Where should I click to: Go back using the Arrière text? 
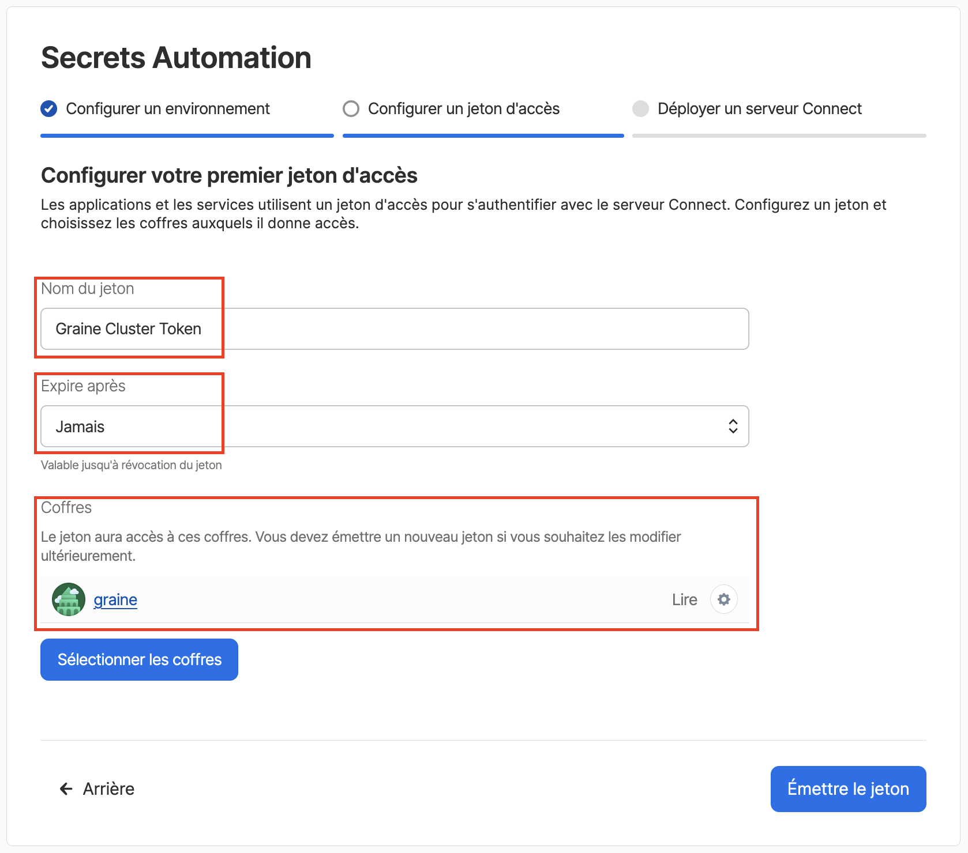point(108,789)
